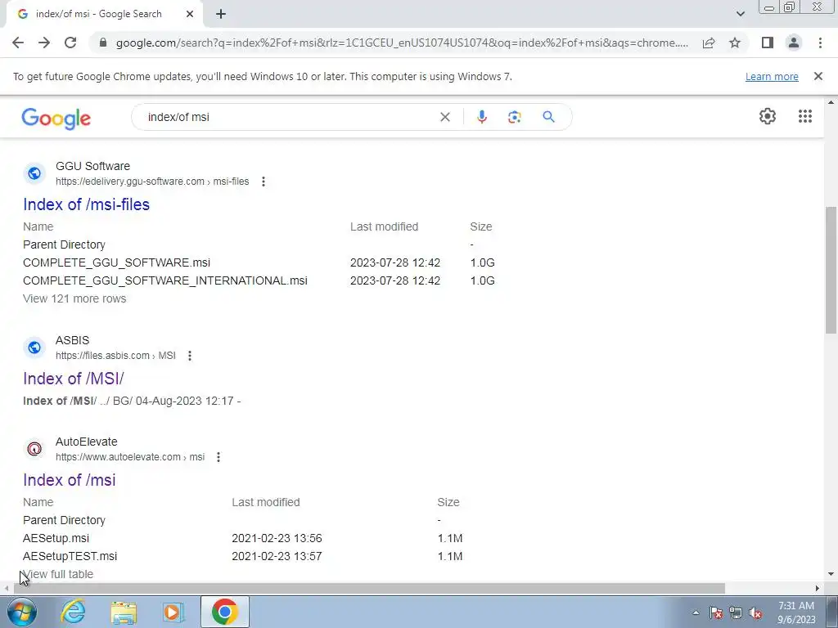Start voice search with microphone

click(481, 117)
